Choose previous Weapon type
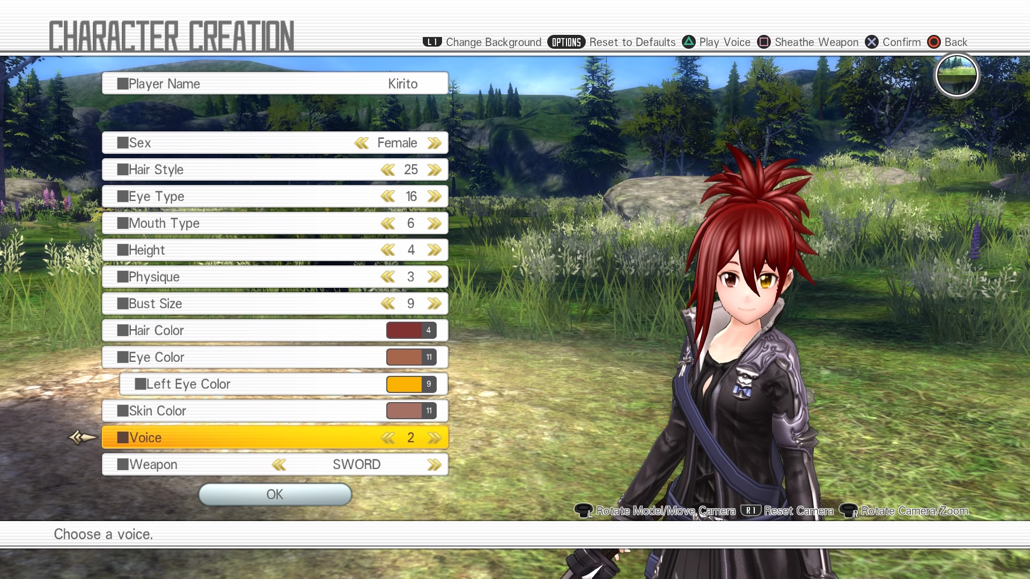Viewport: 1030px width, 579px height. pyautogui.click(x=279, y=465)
